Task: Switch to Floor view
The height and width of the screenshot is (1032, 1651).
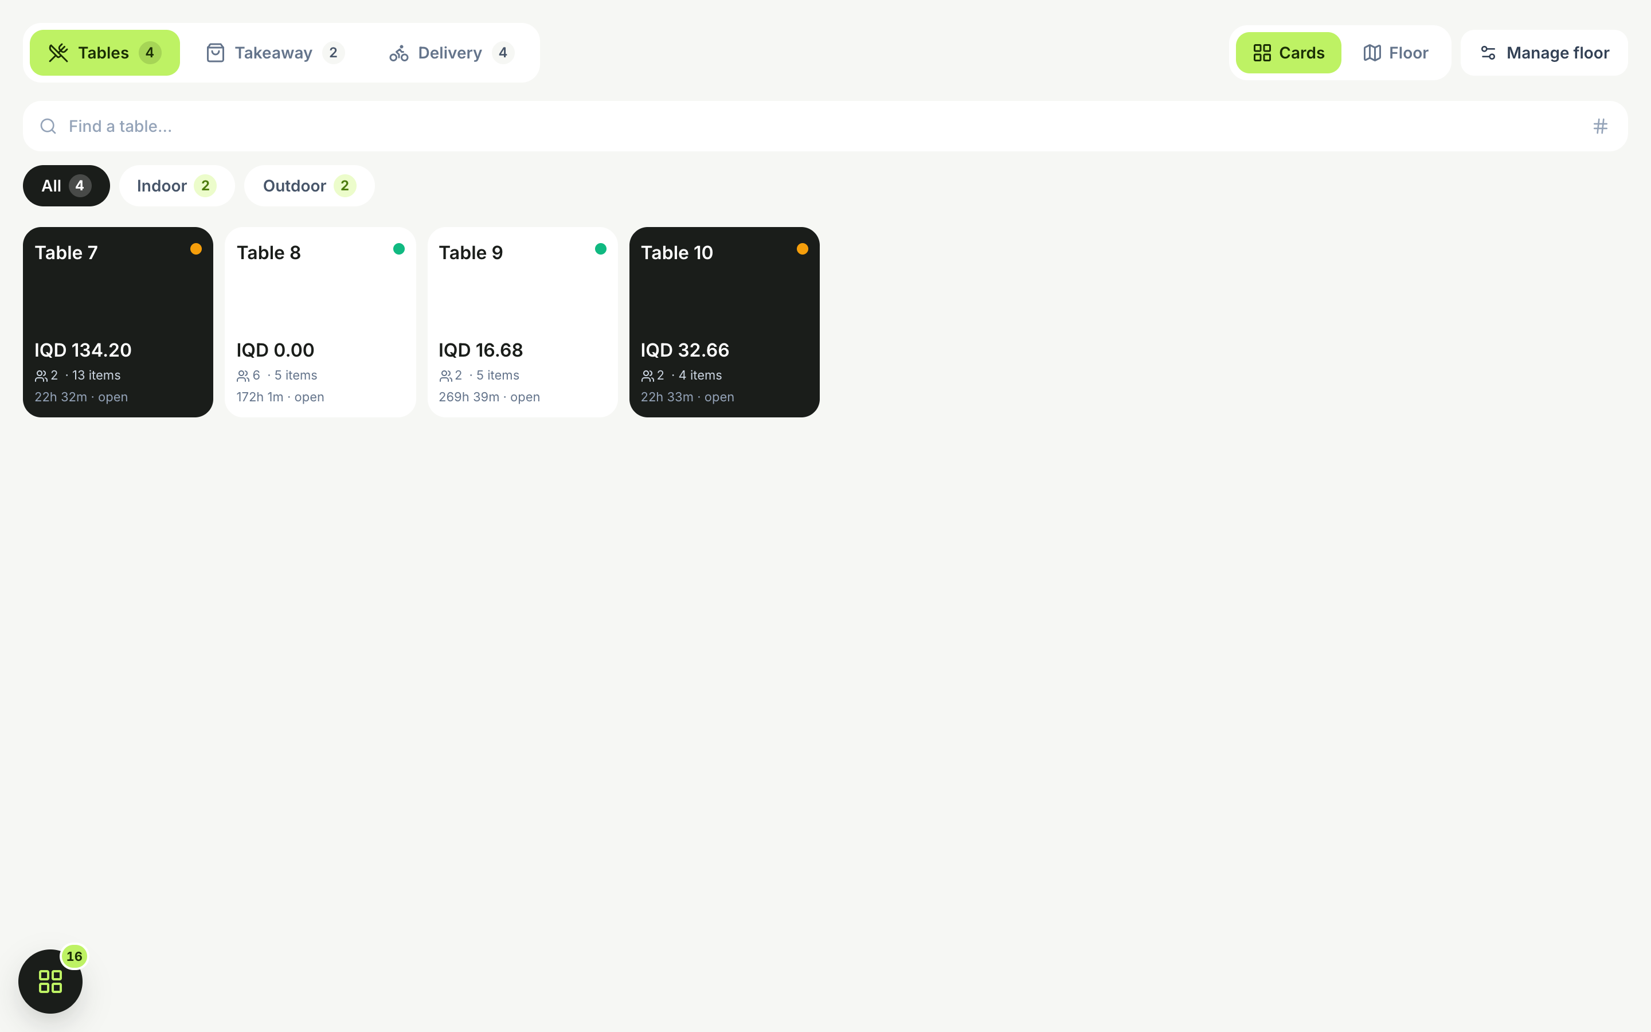Action: (1395, 53)
